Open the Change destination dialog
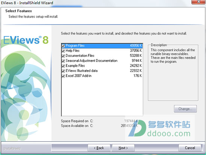 click(x=185, y=109)
